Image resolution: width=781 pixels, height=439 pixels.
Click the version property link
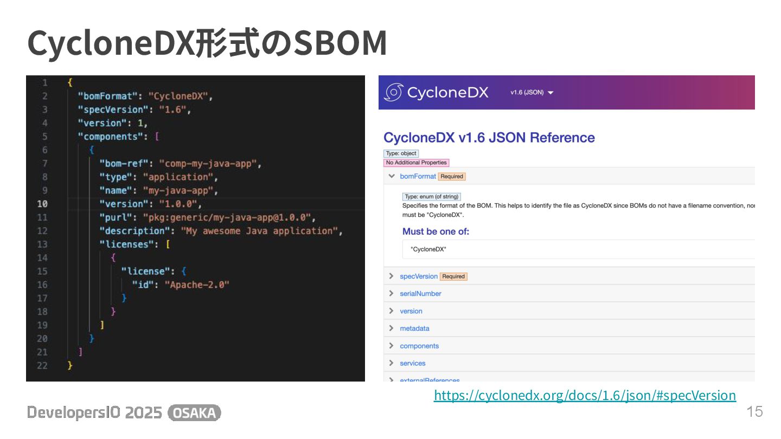411,311
